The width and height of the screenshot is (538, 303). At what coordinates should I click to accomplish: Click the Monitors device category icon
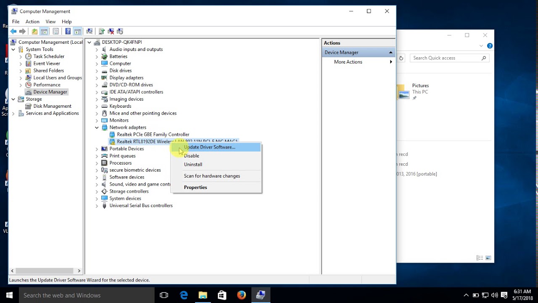pyautogui.click(x=104, y=120)
